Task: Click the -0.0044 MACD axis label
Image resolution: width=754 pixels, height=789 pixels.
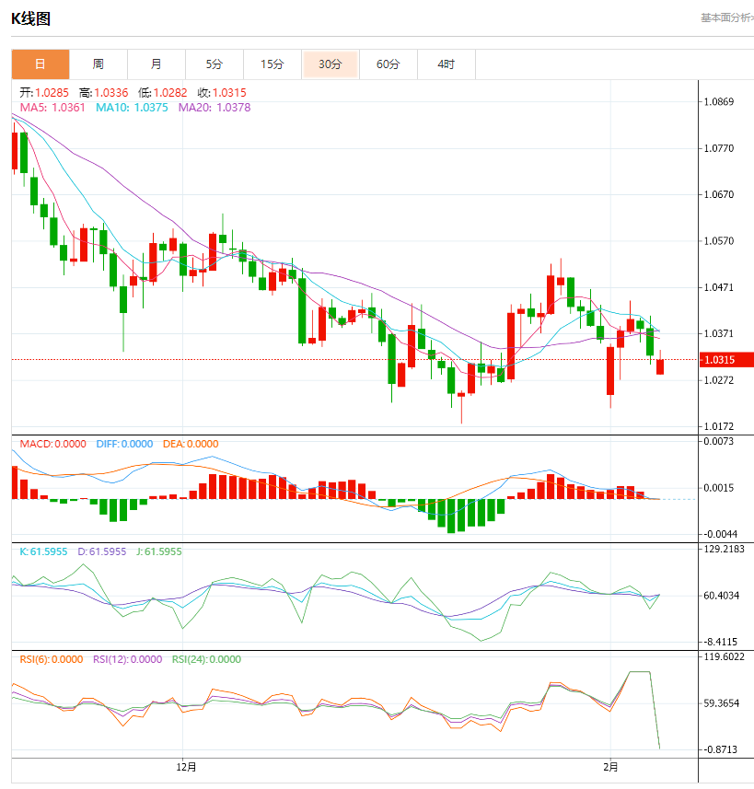Action: tap(720, 534)
